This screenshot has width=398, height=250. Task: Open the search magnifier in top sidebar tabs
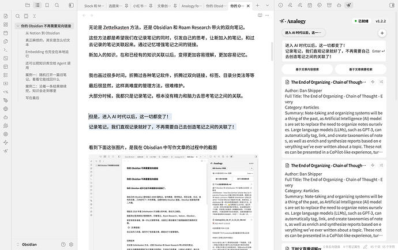pyautogui.click(x=57, y=5)
